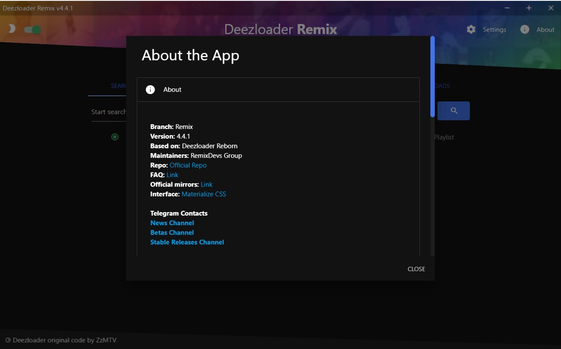Click the Settings gear icon

(471, 29)
